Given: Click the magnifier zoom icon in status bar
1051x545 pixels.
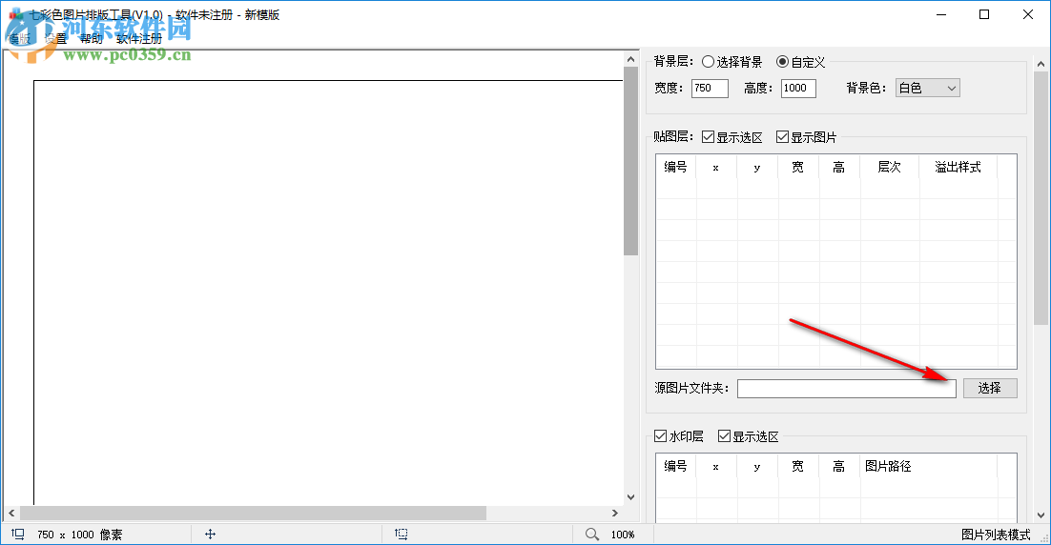Looking at the screenshot, I should point(592,534).
